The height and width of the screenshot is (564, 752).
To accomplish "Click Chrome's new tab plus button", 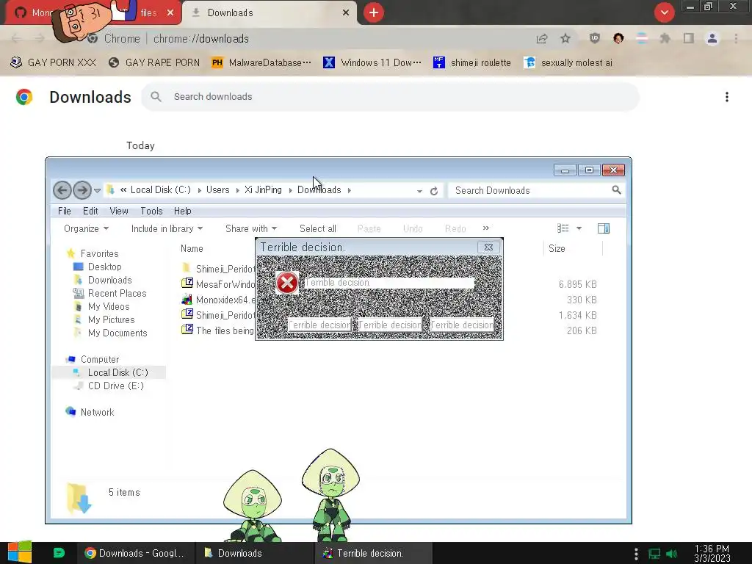I will click(374, 12).
